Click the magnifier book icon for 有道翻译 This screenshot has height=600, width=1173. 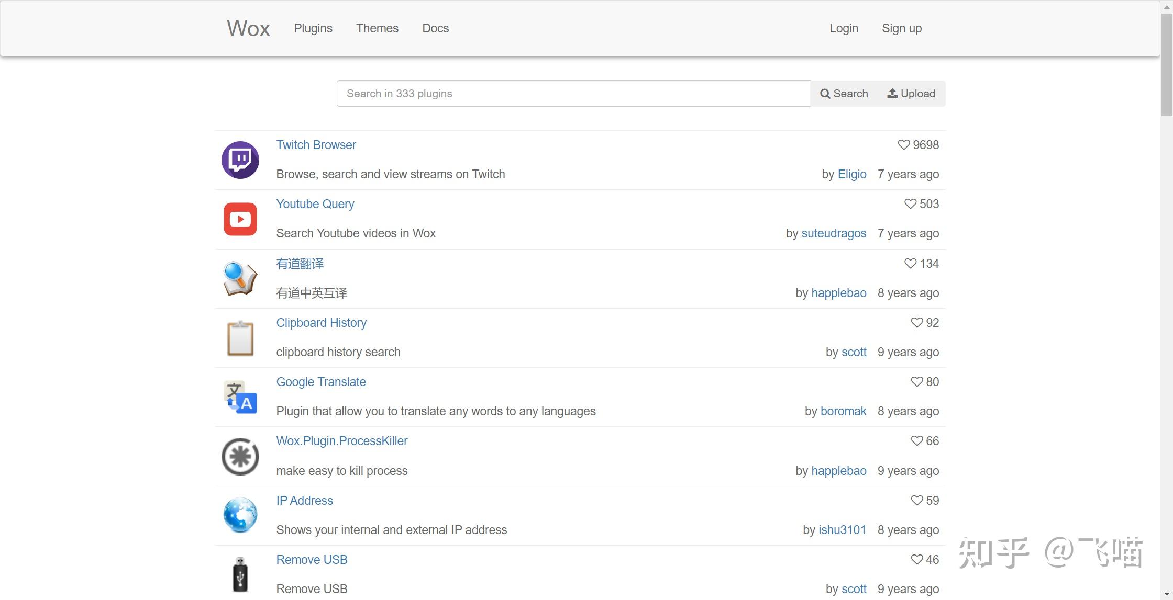click(240, 278)
